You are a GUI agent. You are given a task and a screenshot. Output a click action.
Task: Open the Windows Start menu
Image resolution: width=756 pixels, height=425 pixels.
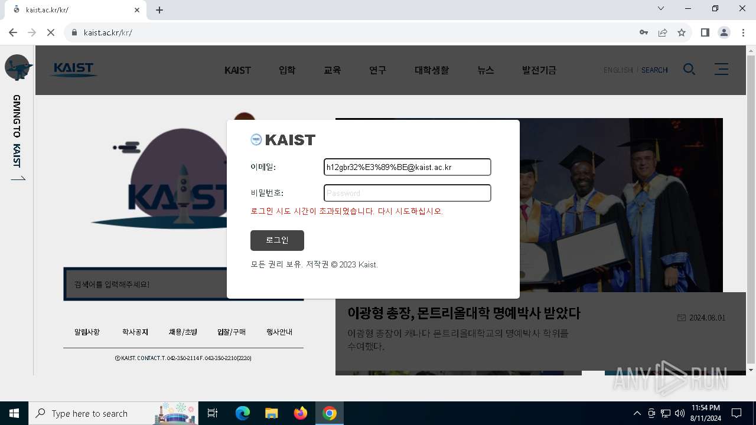(14, 413)
